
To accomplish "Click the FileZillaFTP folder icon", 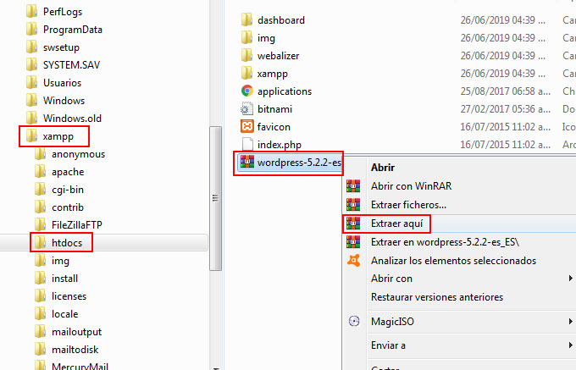I will point(40,224).
